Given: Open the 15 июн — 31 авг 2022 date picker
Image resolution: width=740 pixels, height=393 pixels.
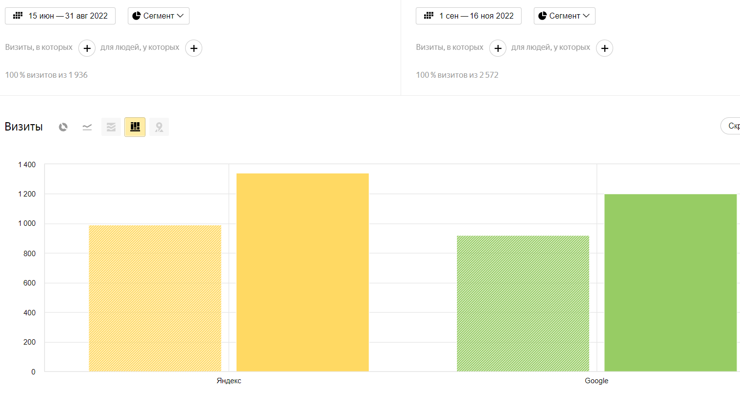Looking at the screenshot, I should (60, 16).
